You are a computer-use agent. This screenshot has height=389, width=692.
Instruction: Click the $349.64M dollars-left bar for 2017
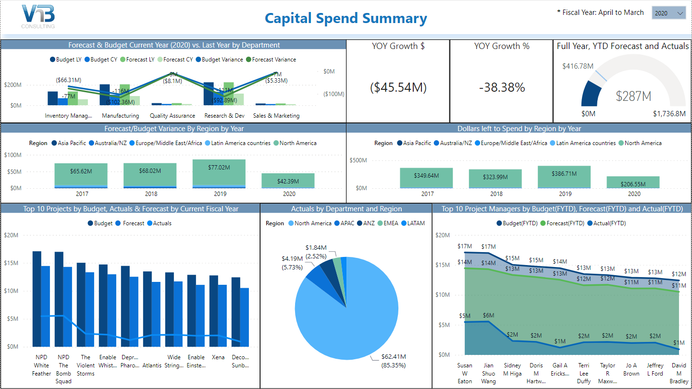tap(426, 177)
